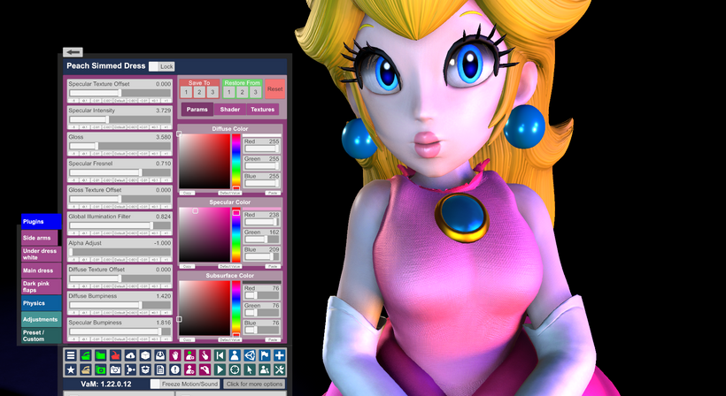Click the back arrow button above panel
Viewport: 726px width, 396px height.
point(73,52)
